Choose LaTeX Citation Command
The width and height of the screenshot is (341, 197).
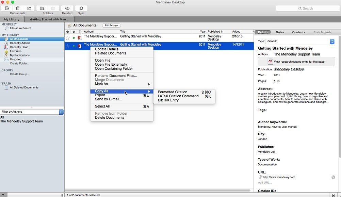[184, 96]
